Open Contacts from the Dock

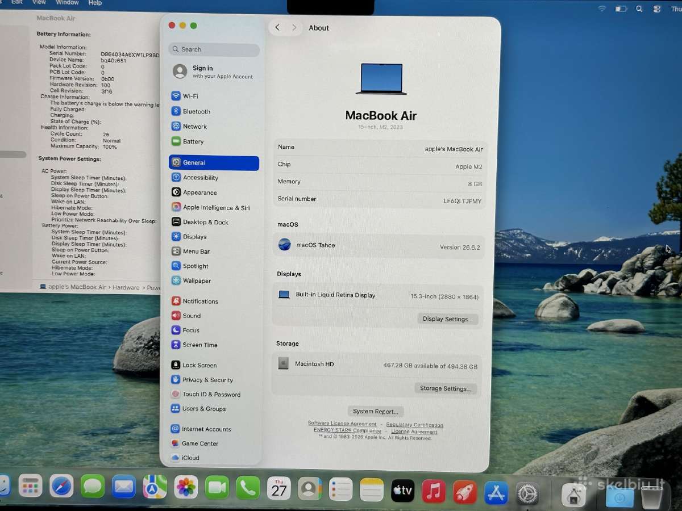(x=310, y=489)
